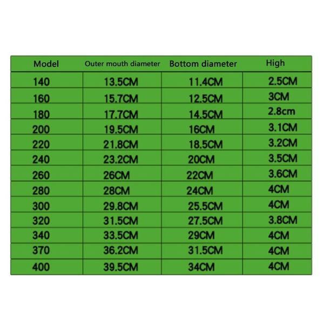Viewport: 324px width, 324px height.
Task: Click the 36.2CM outer diameter cell
Action: point(122,252)
